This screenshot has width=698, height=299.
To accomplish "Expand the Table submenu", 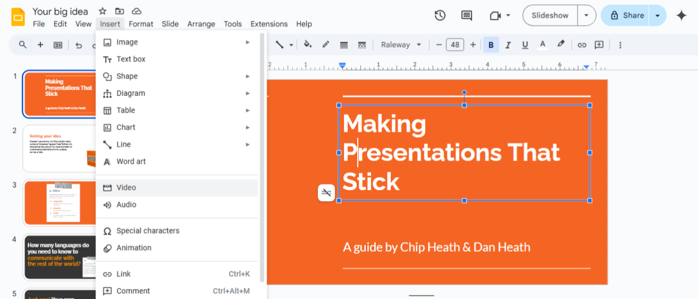I will click(x=177, y=110).
